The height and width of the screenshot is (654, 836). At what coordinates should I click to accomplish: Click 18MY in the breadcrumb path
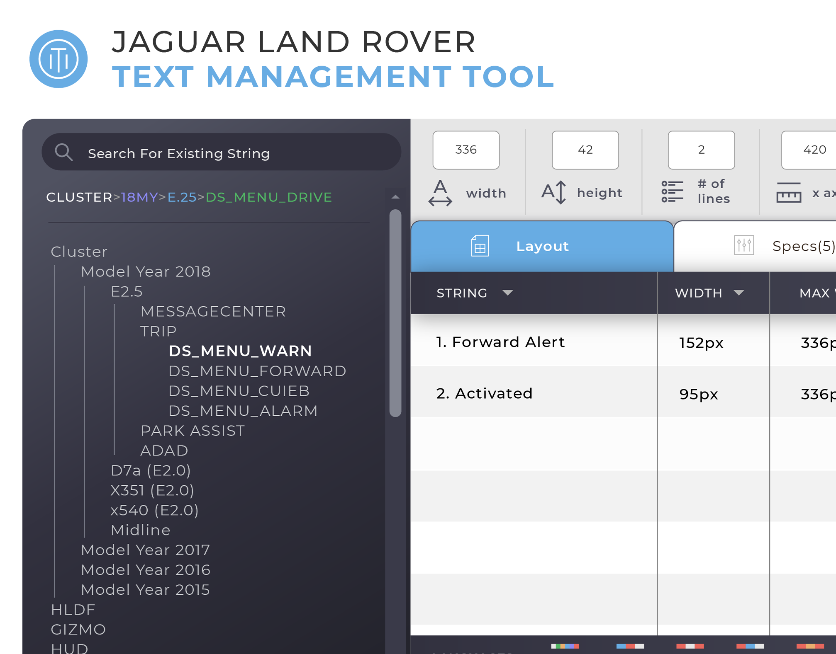[139, 197]
